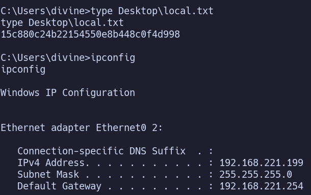Click 'Ethernet0' in the adapter name
The height and width of the screenshot is (195, 311).
coord(121,128)
